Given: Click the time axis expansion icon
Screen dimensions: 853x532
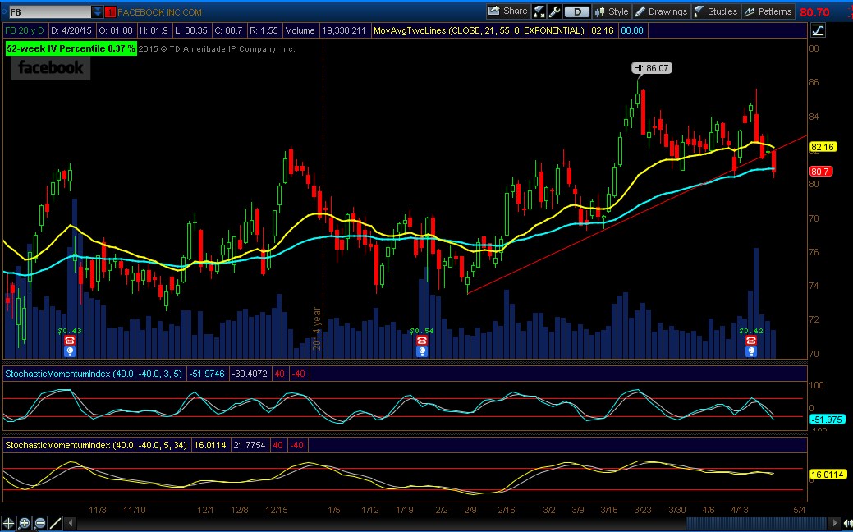Looking at the screenshot, I should tap(847, 524).
